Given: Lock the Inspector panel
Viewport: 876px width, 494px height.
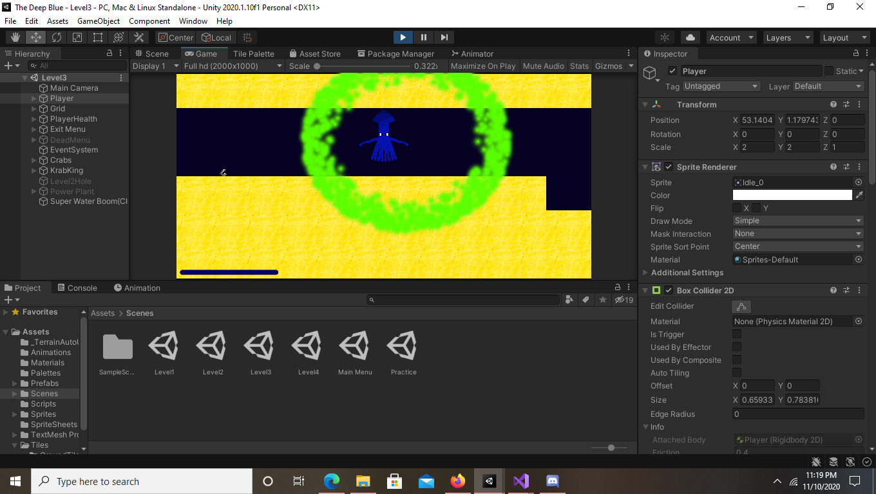Looking at the screenshot, I should click(856, 53).
